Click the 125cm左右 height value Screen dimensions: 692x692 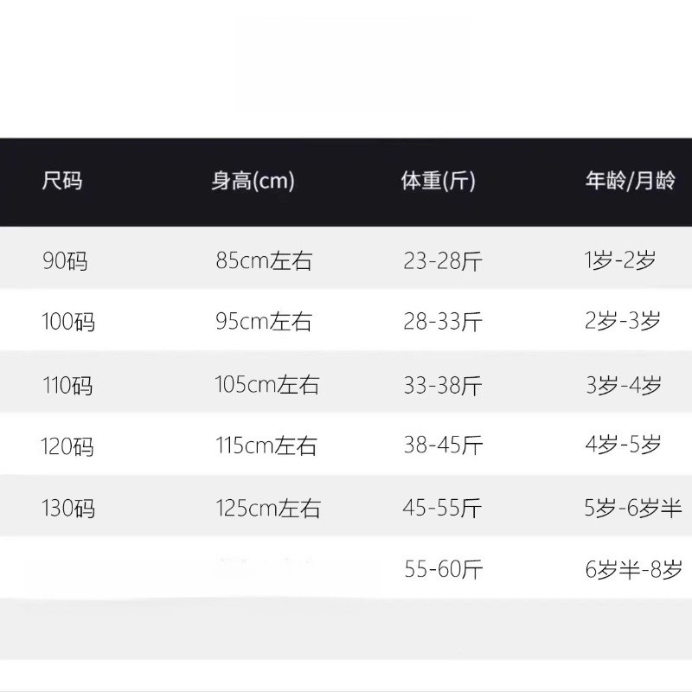268,508
